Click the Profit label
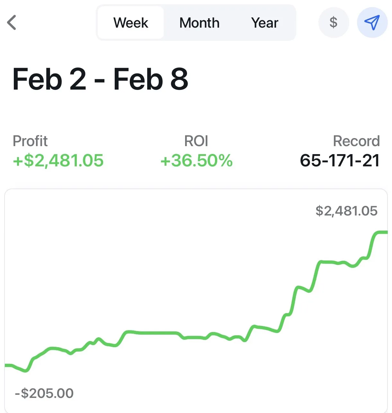Image resolution: width=392 pixels, height=413 pixels. (30, 141)
